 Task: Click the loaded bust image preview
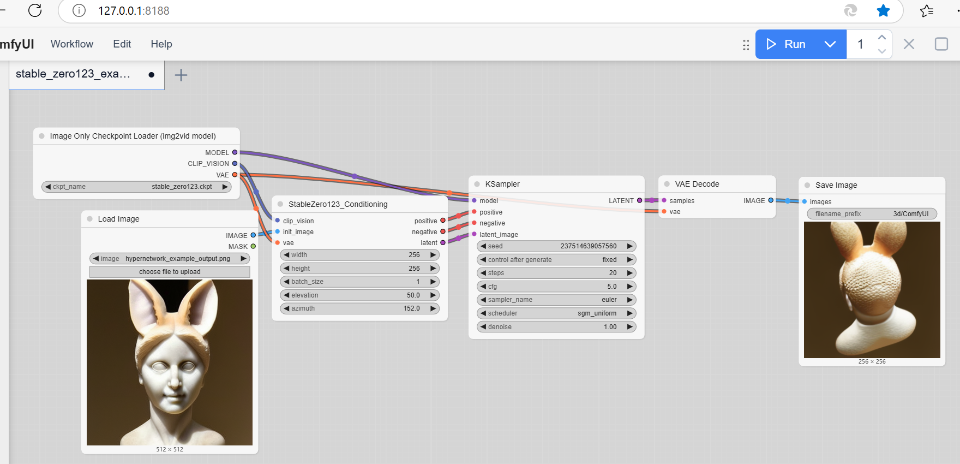(x=170, y=362)
